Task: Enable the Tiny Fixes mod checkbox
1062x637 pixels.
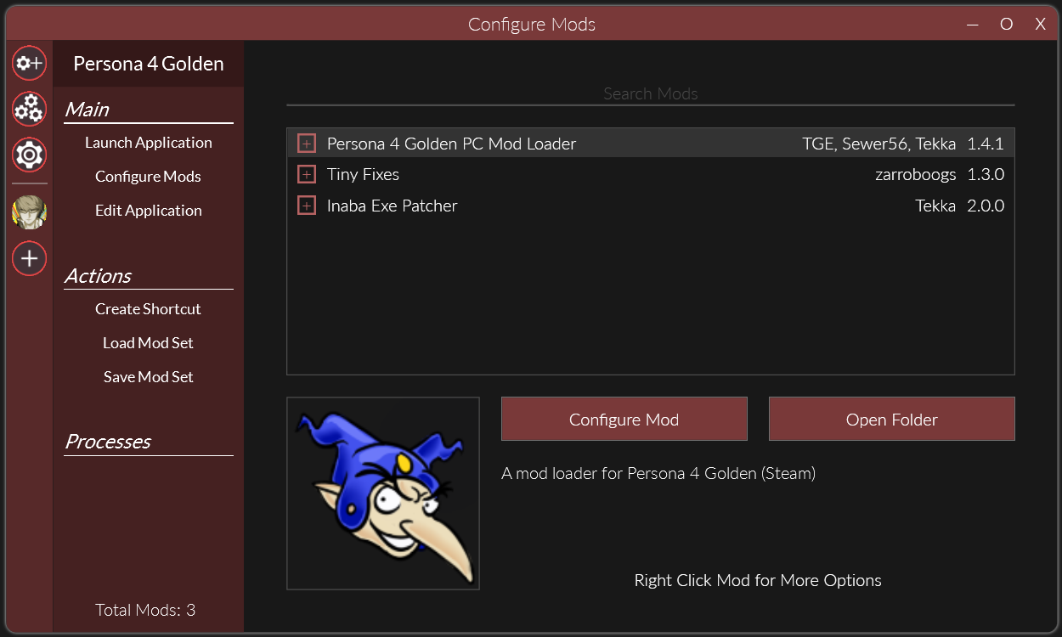Action: point(307,174)
